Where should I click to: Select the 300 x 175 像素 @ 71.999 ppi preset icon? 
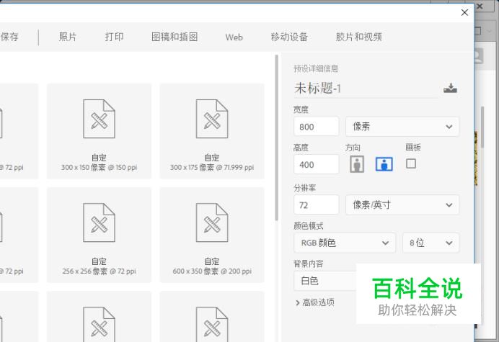point(212,119)
